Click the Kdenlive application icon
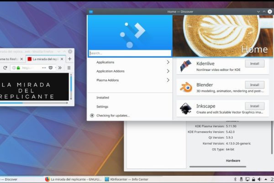The height and width of the screenshot is (183, 274). click(x=185, y=66)
